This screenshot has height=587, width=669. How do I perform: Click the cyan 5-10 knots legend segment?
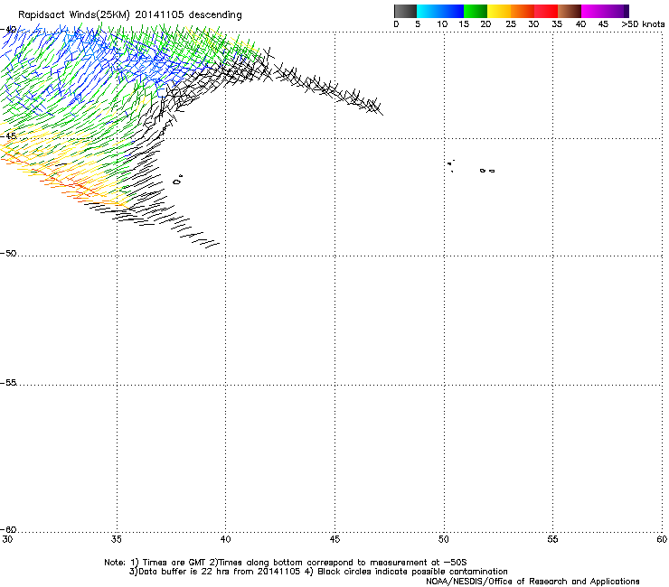click(429, 11)
